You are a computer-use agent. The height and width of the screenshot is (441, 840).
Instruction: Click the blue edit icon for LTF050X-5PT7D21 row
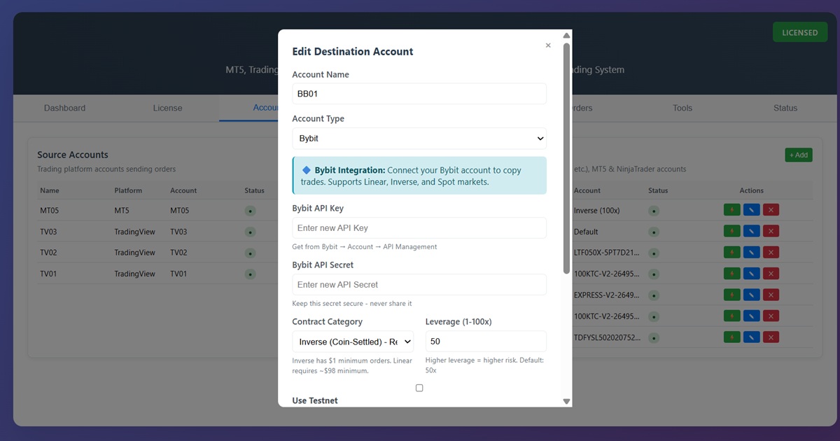coord(751,252)
